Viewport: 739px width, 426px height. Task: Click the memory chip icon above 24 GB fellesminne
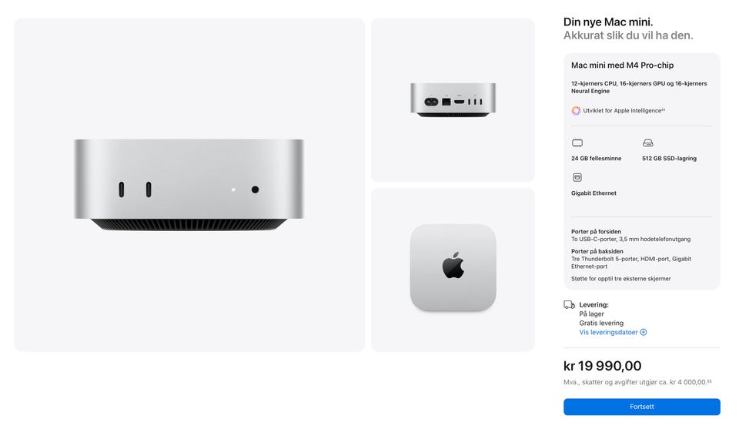click(577, 143)
